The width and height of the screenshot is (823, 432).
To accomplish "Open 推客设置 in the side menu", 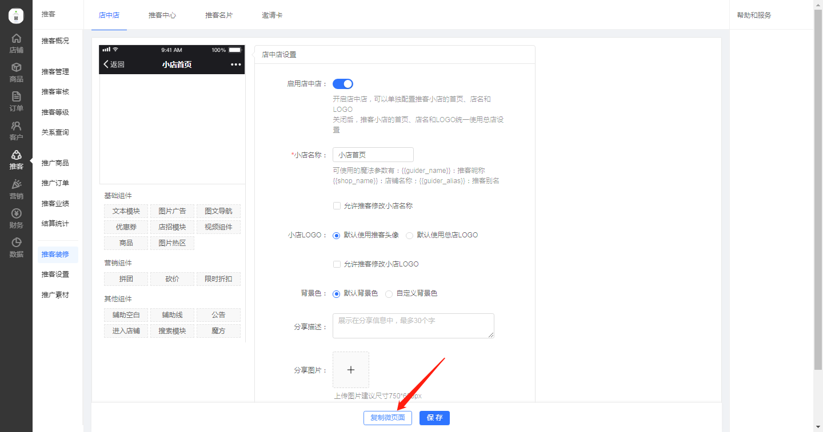I will coord(55,274).
